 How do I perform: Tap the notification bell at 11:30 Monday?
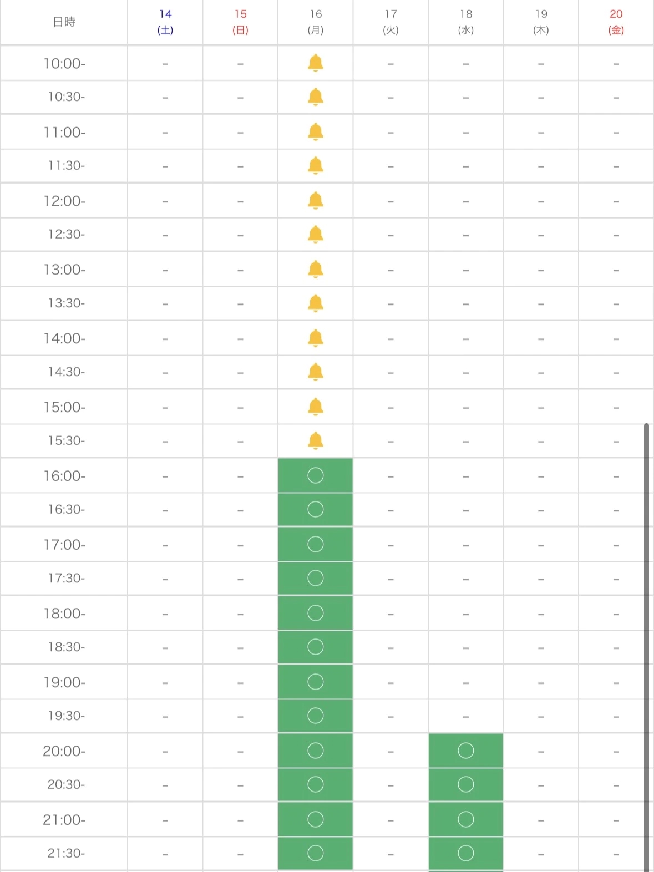(315, 165)
